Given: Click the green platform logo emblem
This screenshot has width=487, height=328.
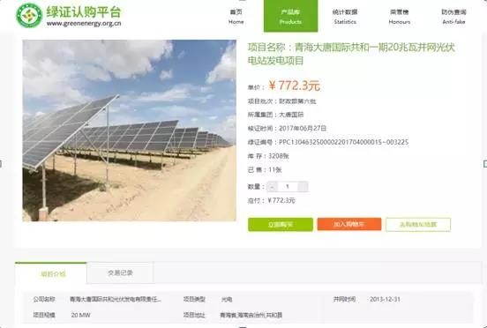Looking at the screenshot, I should (x=29, y=15).
